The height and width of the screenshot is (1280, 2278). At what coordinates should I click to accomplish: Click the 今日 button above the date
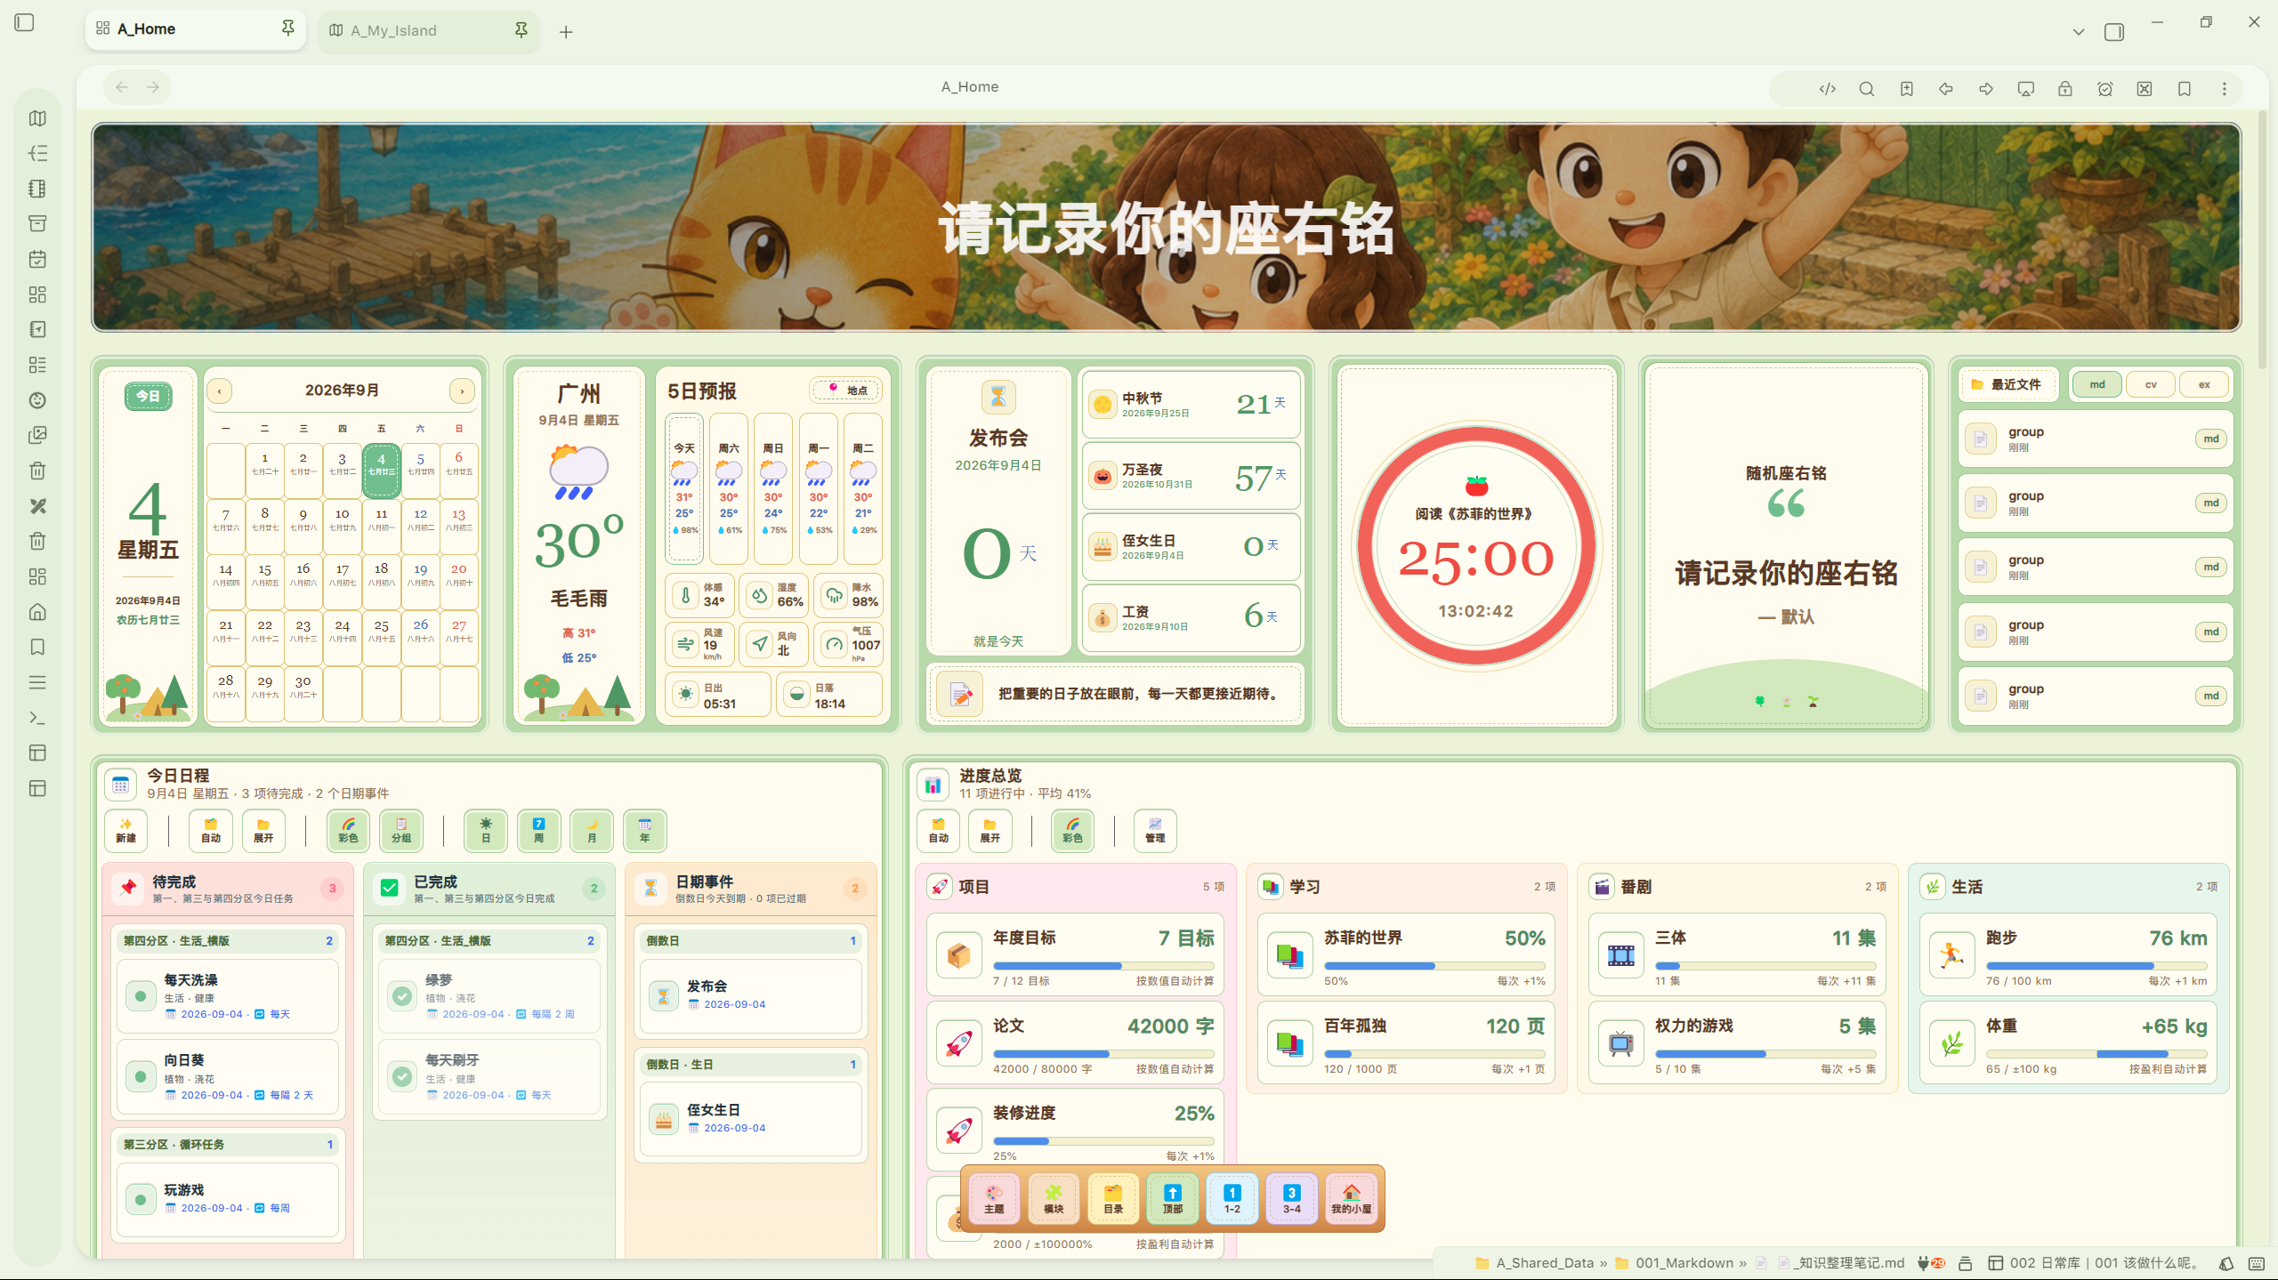click(x=149, y=396)
